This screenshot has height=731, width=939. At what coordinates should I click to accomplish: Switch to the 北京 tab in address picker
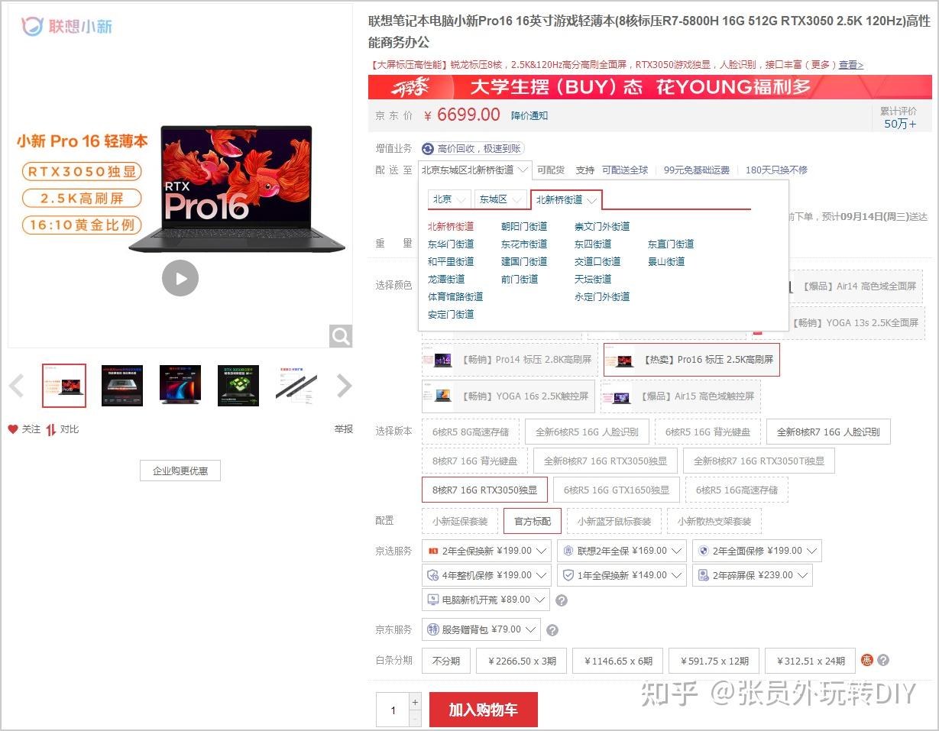[448, 198]
